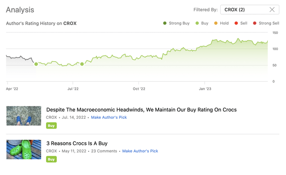Open the blue Crocs shoes article thumbnail
This screenshot has height=175, width=286.
click(24, 116)
